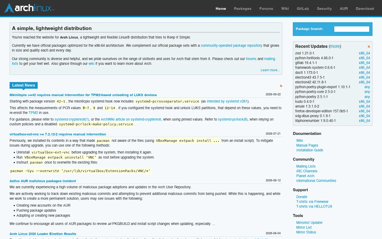Open the Mailing Lists link
The image size is (382, 239).
pyautogui.click(x=306, y=166)
